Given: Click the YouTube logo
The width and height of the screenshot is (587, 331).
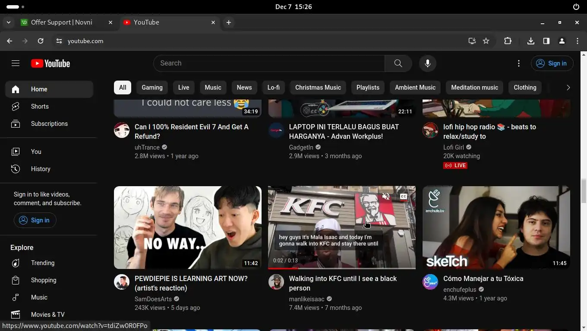Looking at the screenshot, I should pyautogui.click(x=50, y=63).
